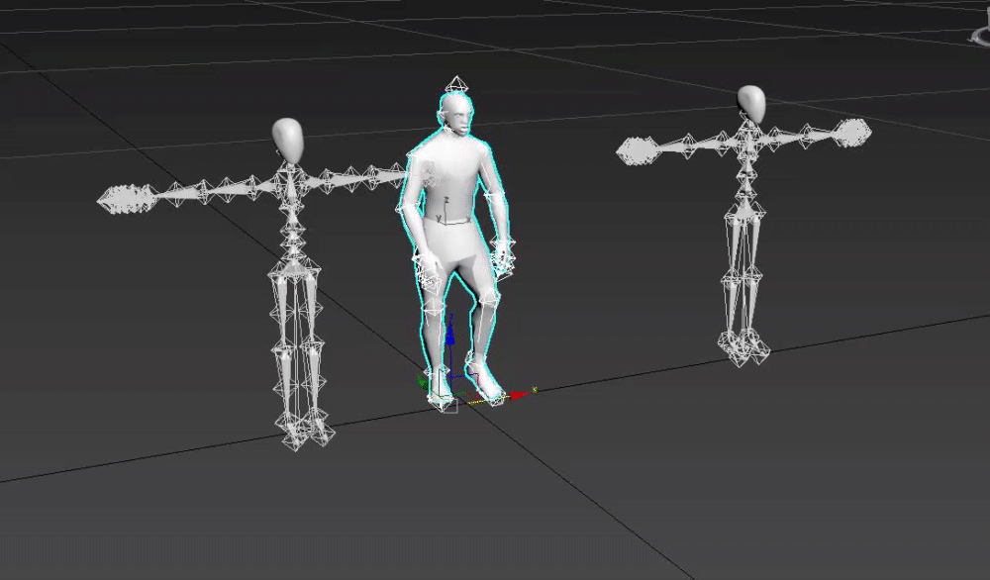Click the red X-axis arrow of the move gizmo
The width and height of the screenshot is (990, 580).
pos(521,395)
